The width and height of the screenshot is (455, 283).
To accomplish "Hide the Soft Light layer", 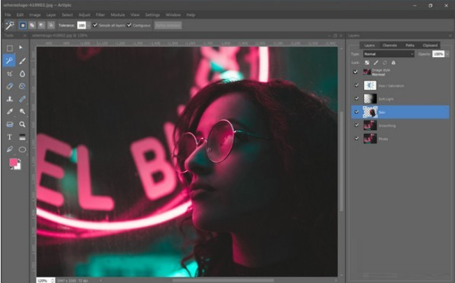I will tap(357, 98).
